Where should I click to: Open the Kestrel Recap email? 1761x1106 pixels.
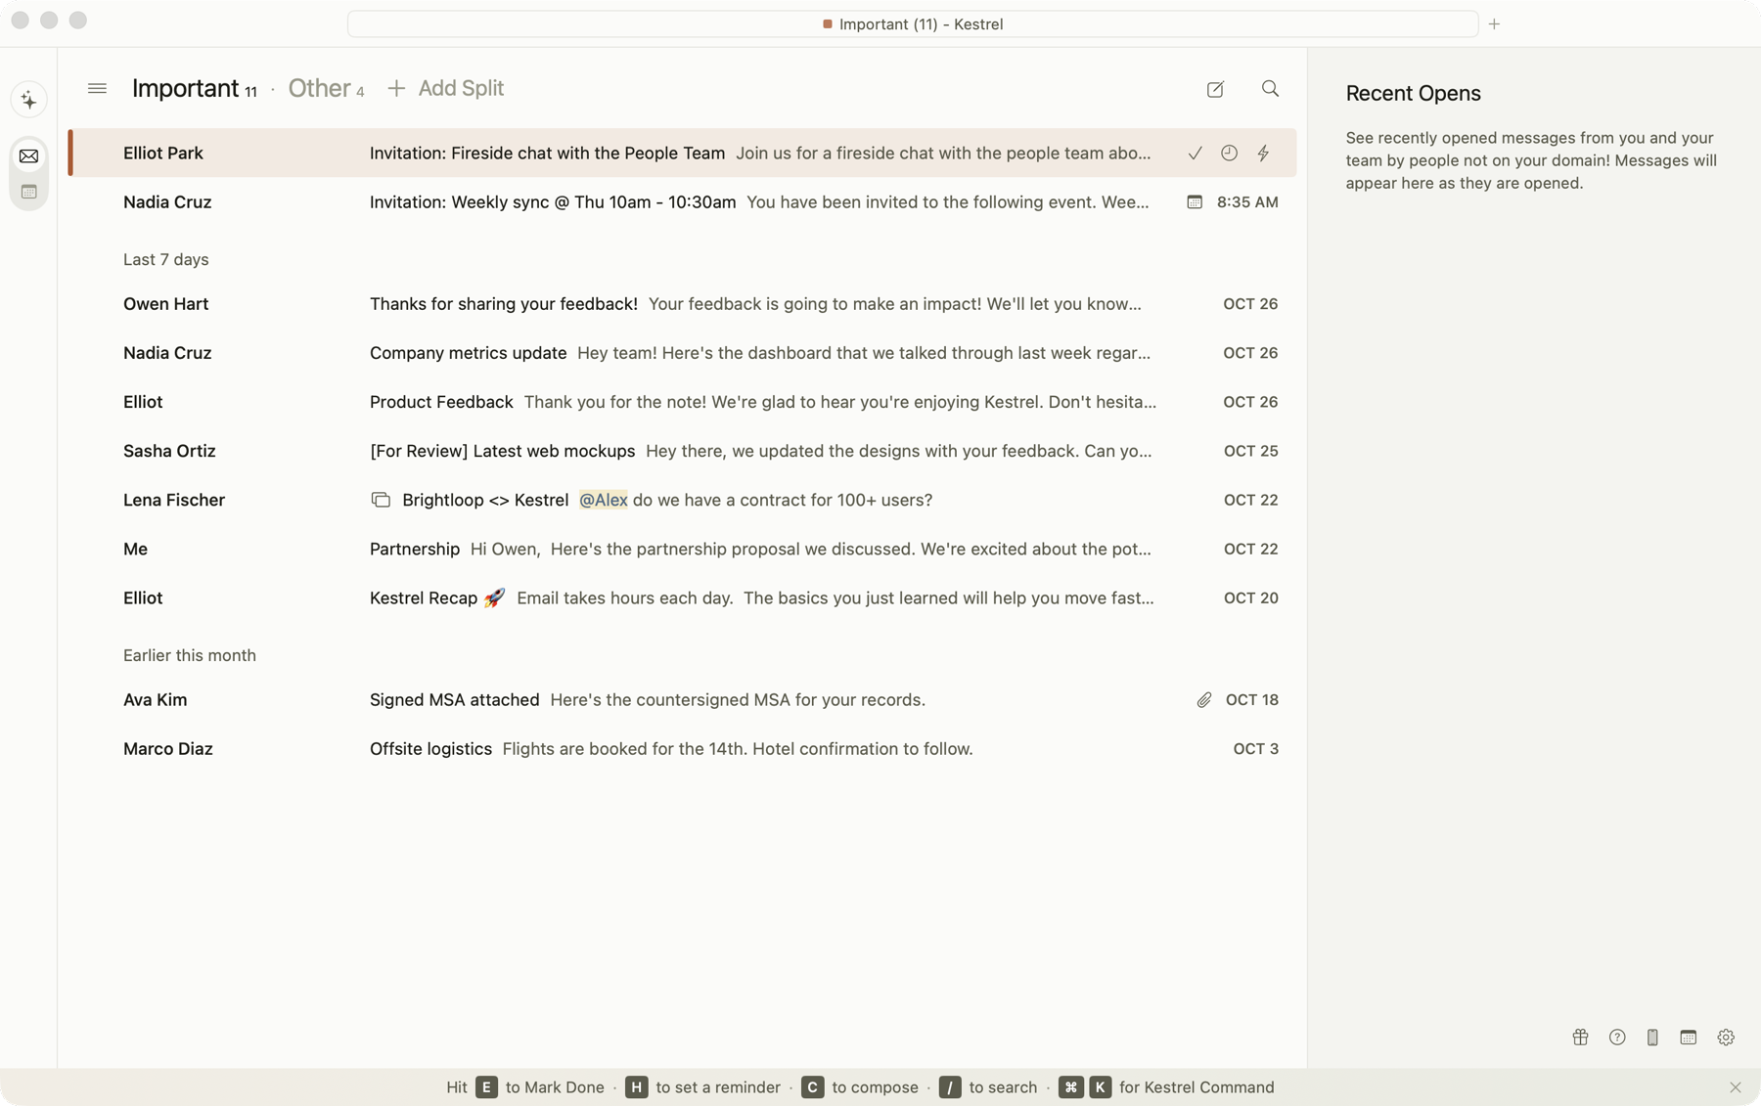683,597
